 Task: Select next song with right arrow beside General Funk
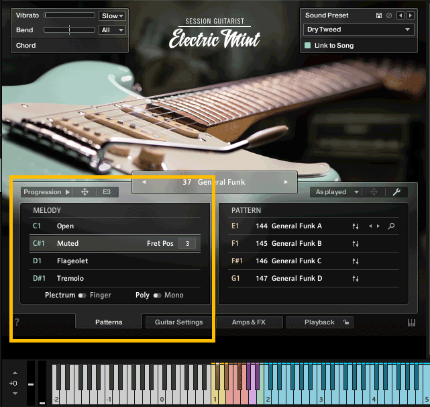(x=286, y=182)
